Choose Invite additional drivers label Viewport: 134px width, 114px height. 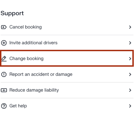[x=33, y=43]
